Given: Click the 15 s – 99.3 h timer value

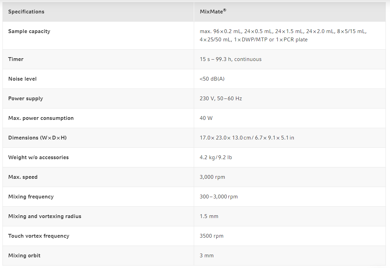Looking at the screenshot, I should coord(230,59).
